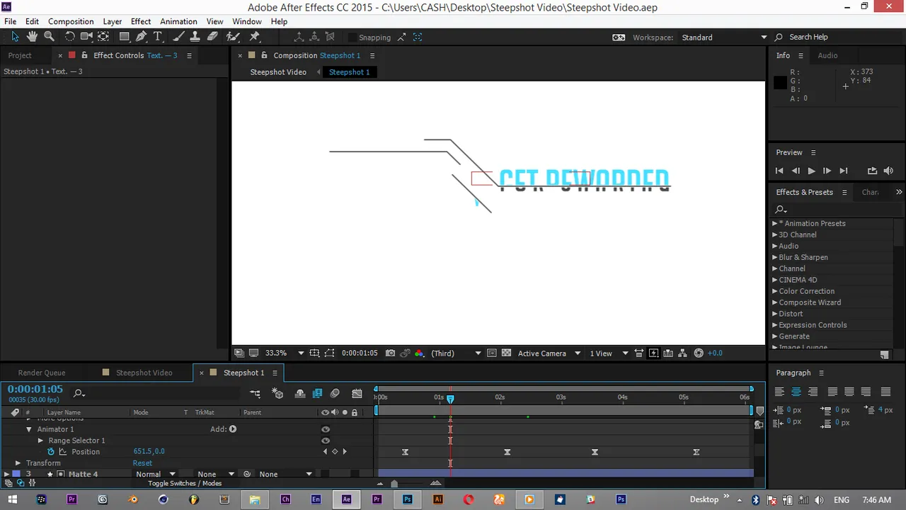Take a snapshot with camera icon
906x510 pixels.
coord(390,353)
